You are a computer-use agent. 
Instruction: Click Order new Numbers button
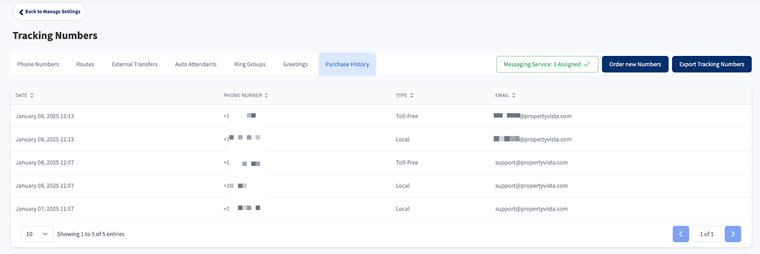tap(635, 64)
